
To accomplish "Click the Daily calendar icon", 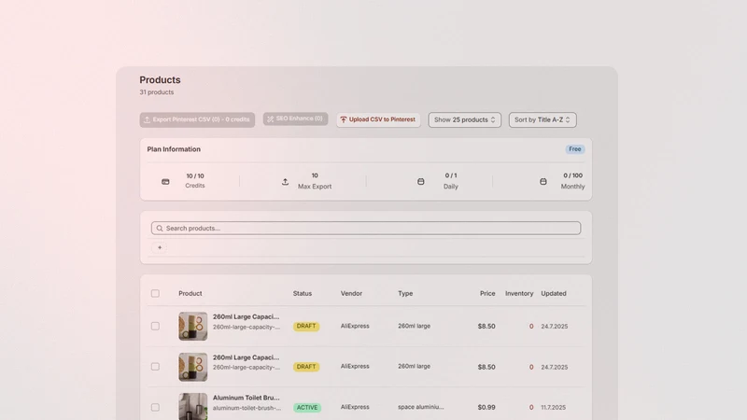I will click(x=421, y=181).
